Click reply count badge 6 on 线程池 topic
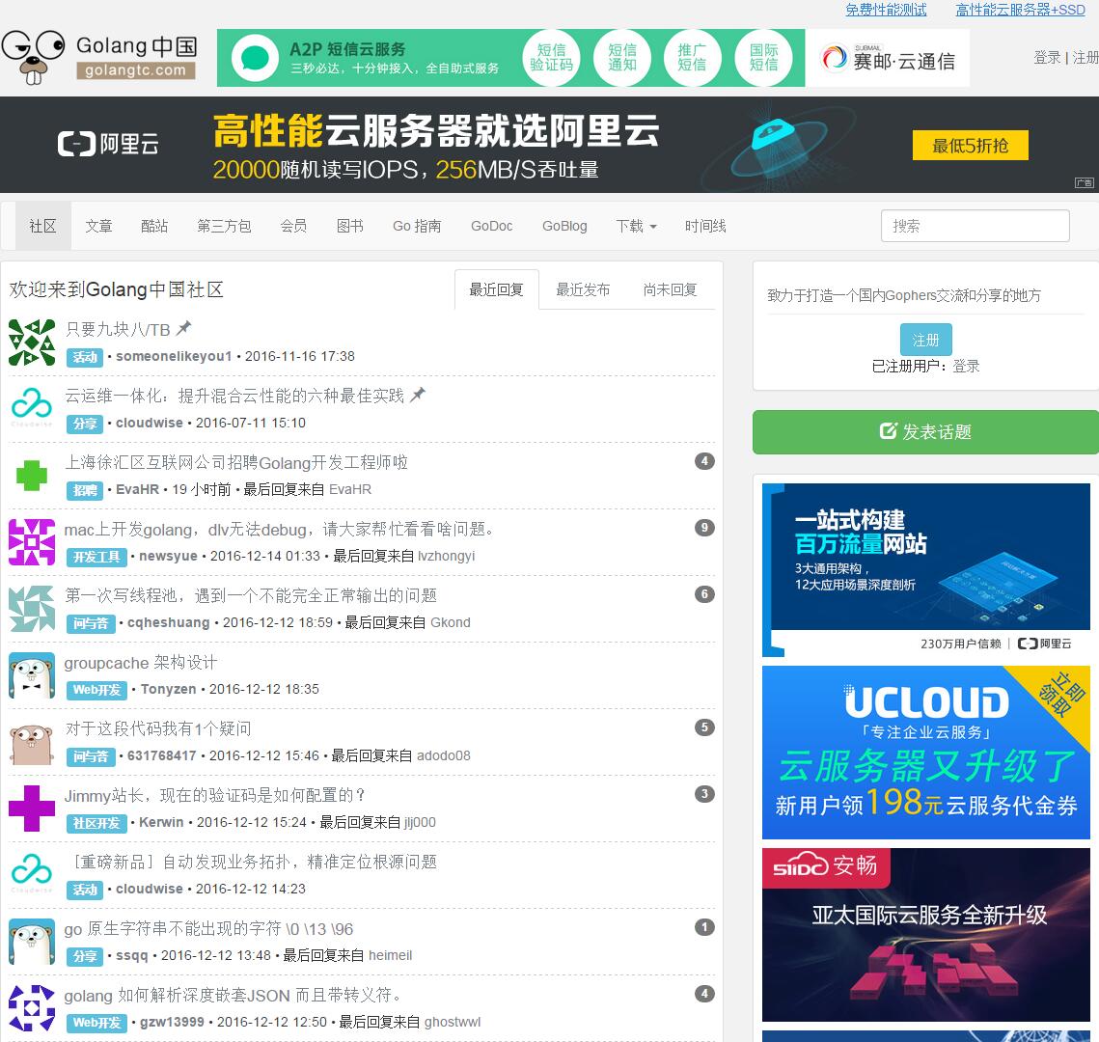This screenshot has width=1099, height=1042. coord(704,594)
